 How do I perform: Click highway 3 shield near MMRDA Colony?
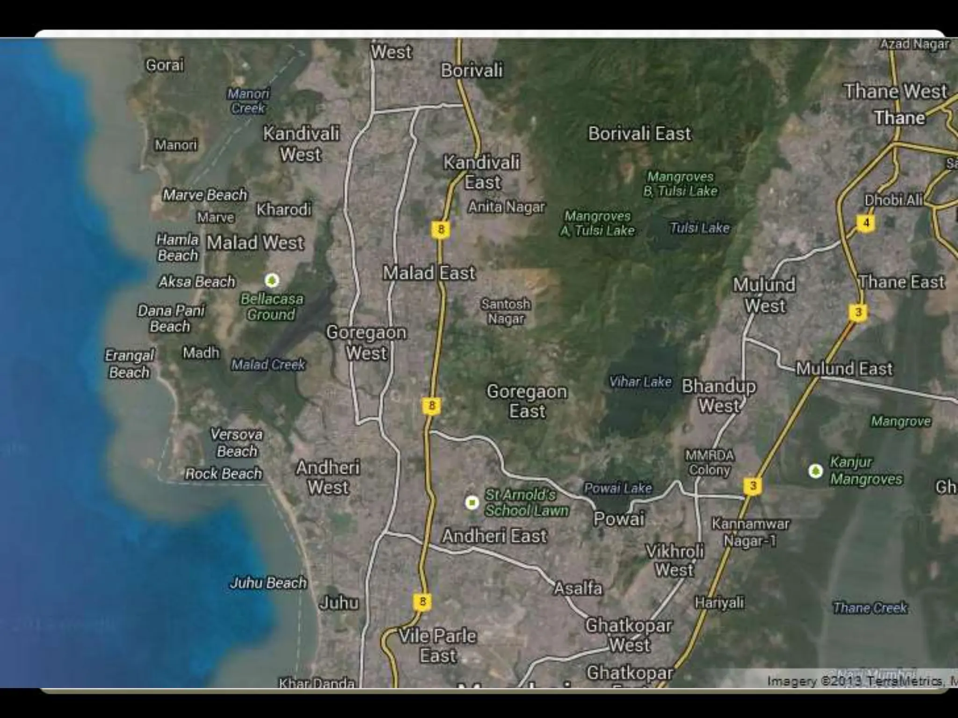click(x=753, y=486)
